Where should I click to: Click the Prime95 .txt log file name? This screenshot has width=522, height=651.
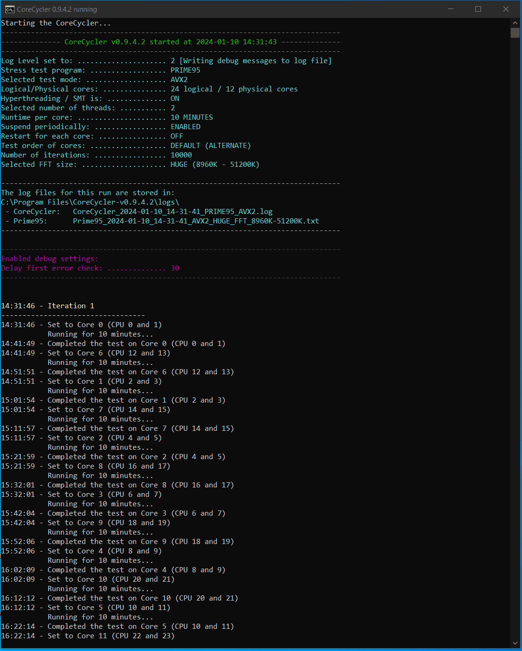coord(196,221)
